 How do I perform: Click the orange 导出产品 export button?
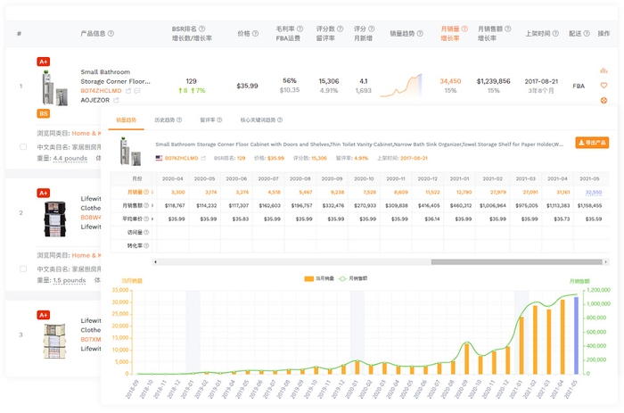592,143
